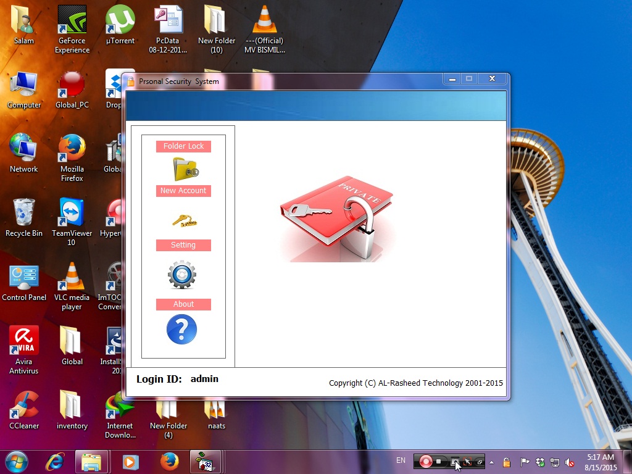The image size is (632, 474).
Task: Click the New Account label button
Action: pos(183,191)
